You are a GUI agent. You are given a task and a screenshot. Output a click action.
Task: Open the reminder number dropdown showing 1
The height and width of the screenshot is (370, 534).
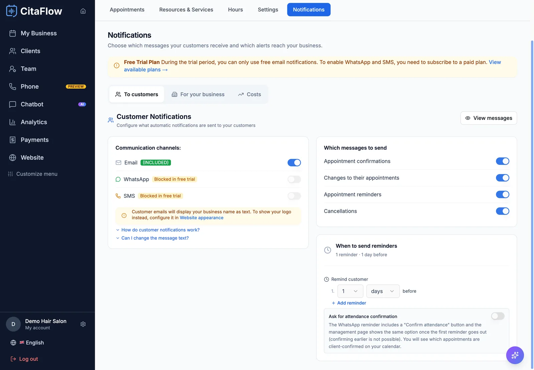point(350,291)
